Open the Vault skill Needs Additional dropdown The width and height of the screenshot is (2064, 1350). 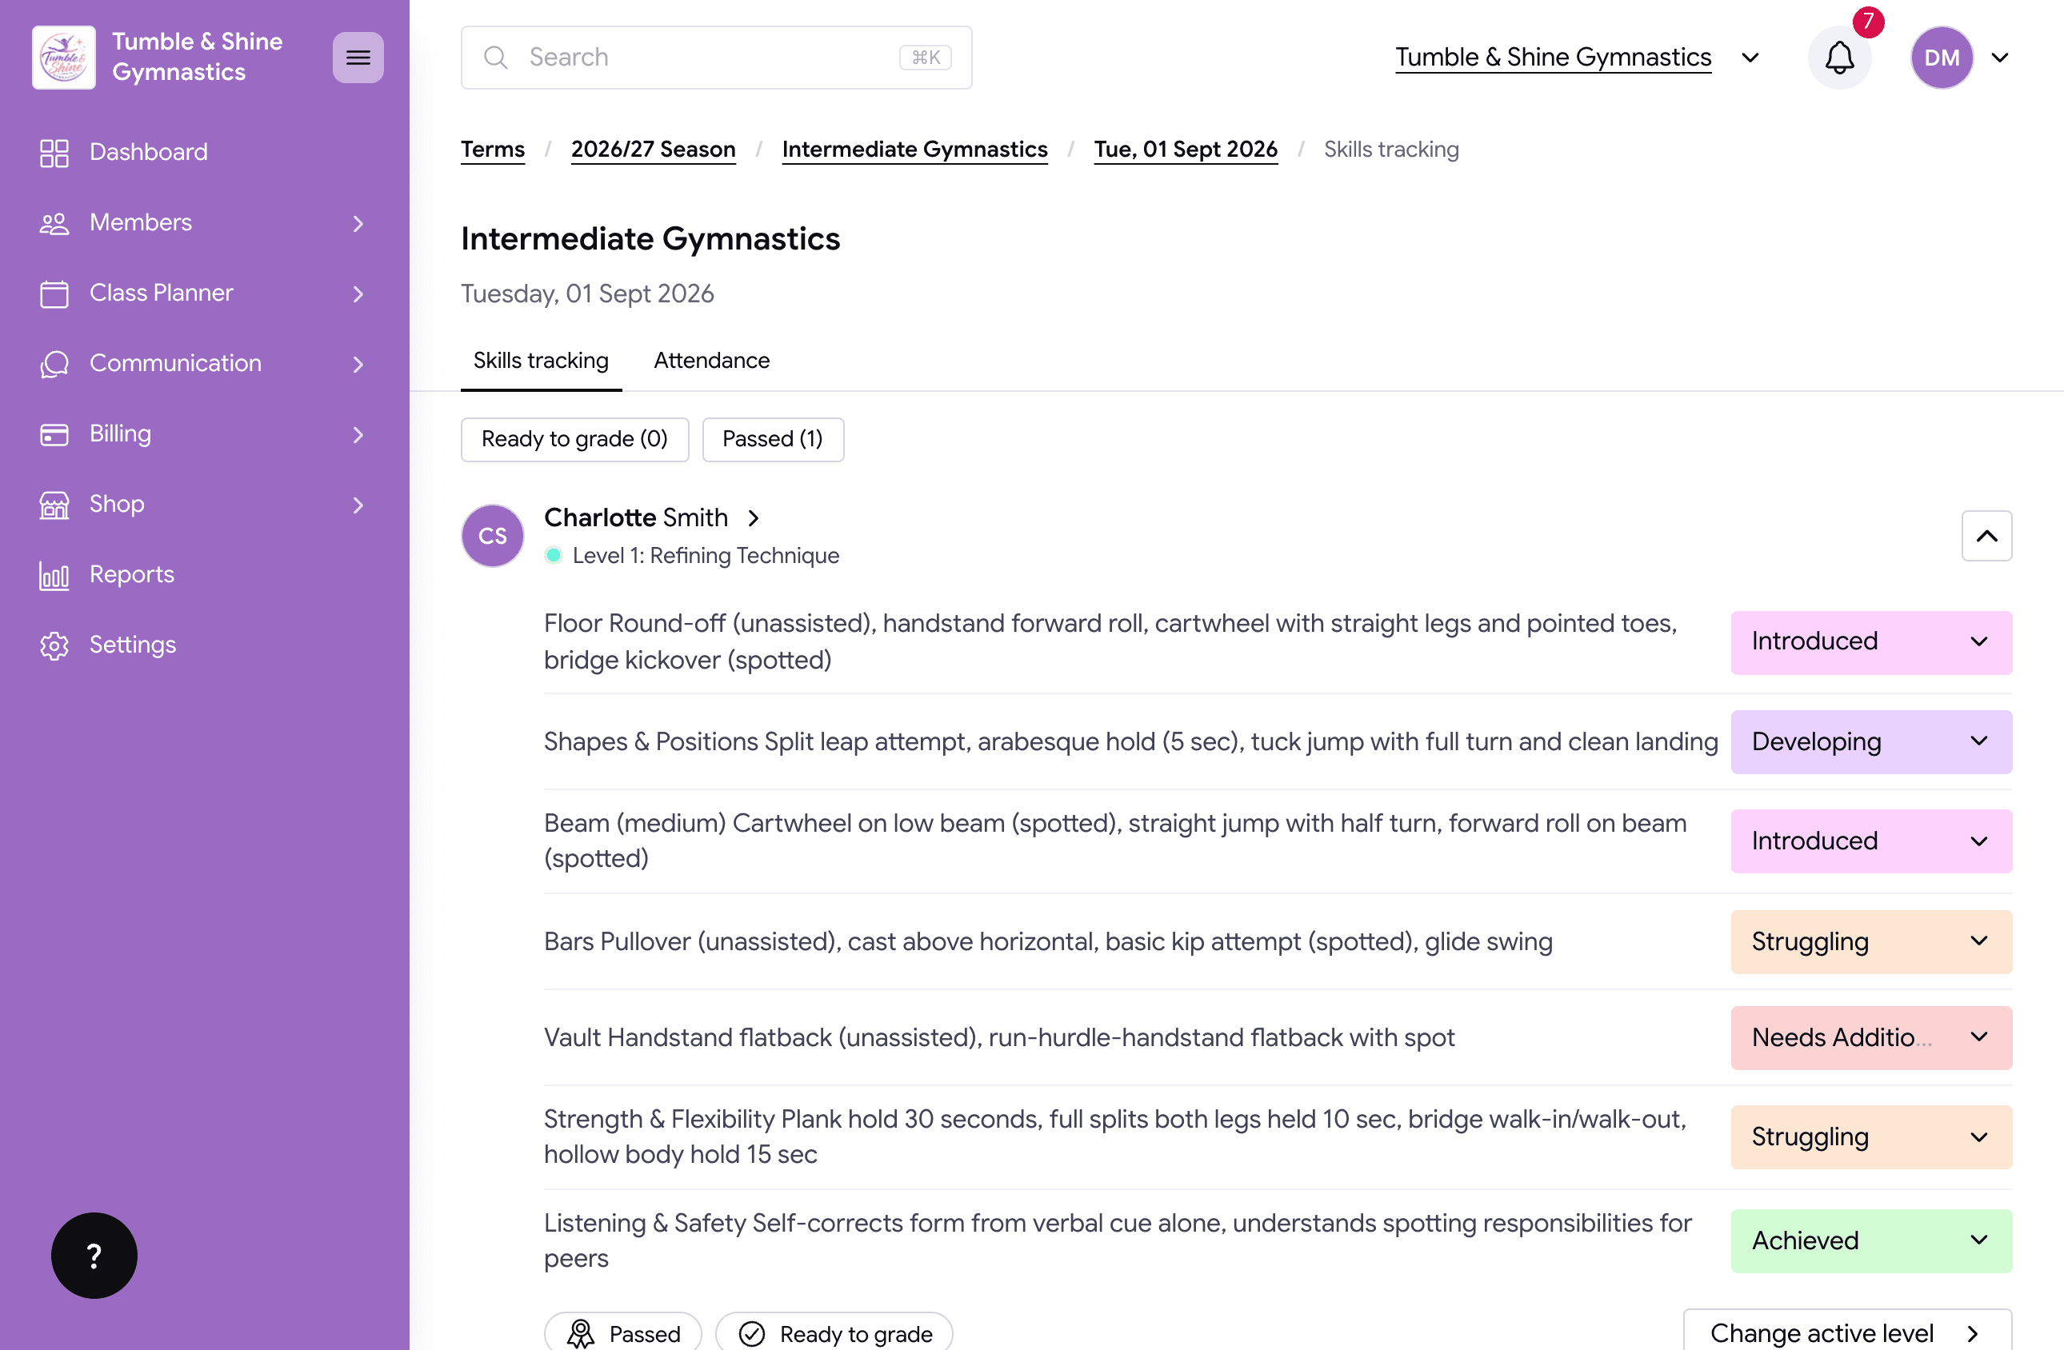click(1870, 1037)
